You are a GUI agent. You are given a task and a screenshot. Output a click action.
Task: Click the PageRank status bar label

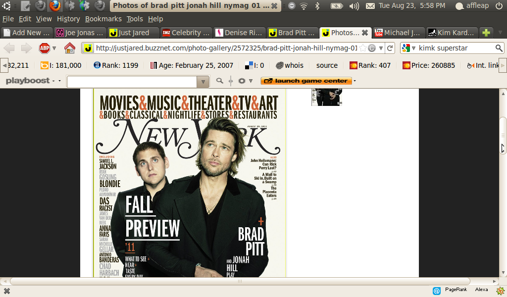coord(456,290)
